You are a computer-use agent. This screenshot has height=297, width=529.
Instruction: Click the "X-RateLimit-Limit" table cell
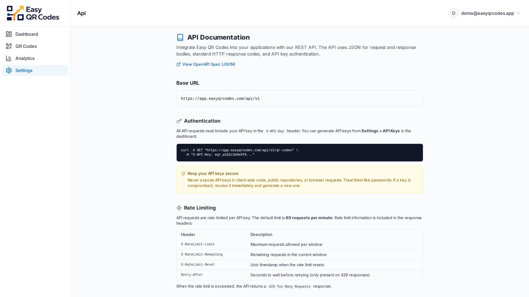point(198,244)
